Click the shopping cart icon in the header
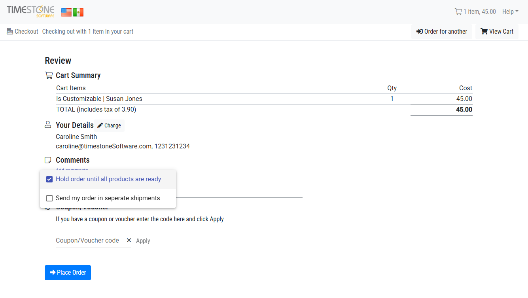Image resolution: width=528 pixels, height=298 pixels. click(458, 11)
